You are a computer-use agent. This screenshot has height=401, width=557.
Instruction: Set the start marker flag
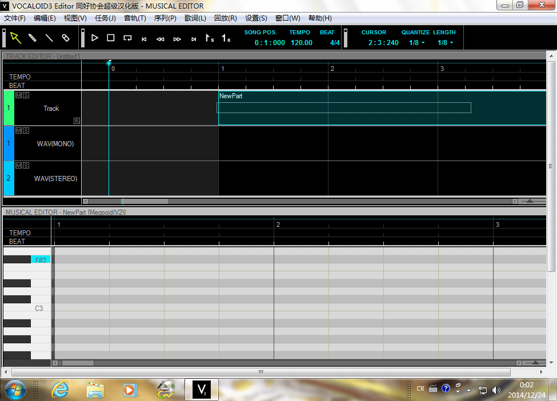point(210,38)
